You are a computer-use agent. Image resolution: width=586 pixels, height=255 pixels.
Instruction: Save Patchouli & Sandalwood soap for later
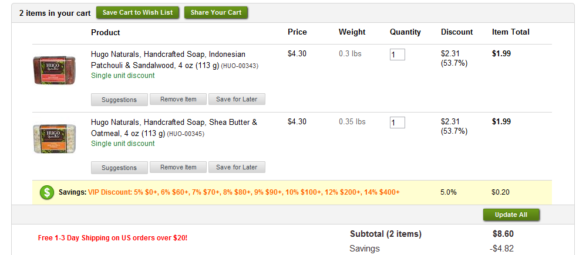coord(237,99)
